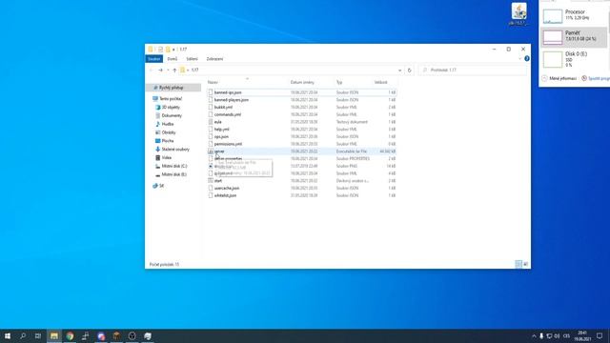Select Procesor in Task Manager

(x=574, y=16)
